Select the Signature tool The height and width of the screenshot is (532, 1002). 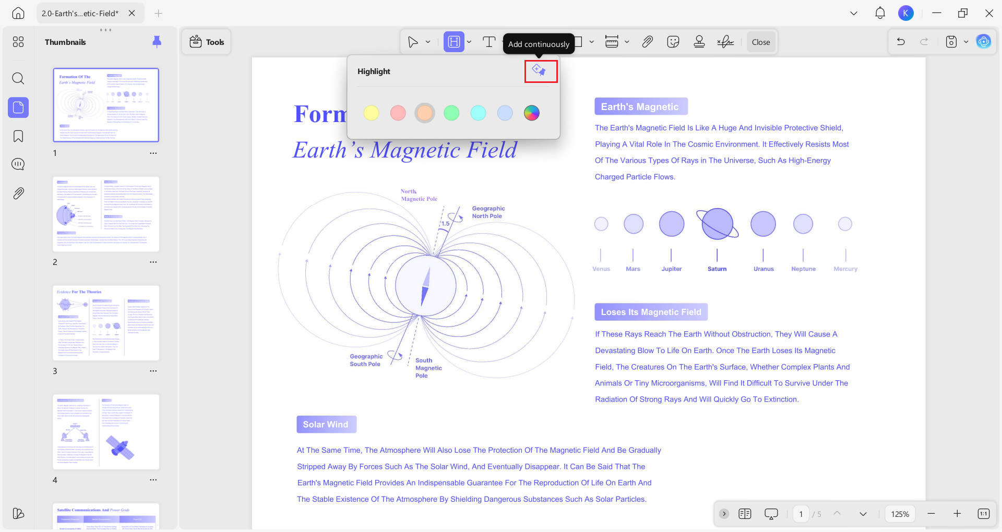click(725, 42)
